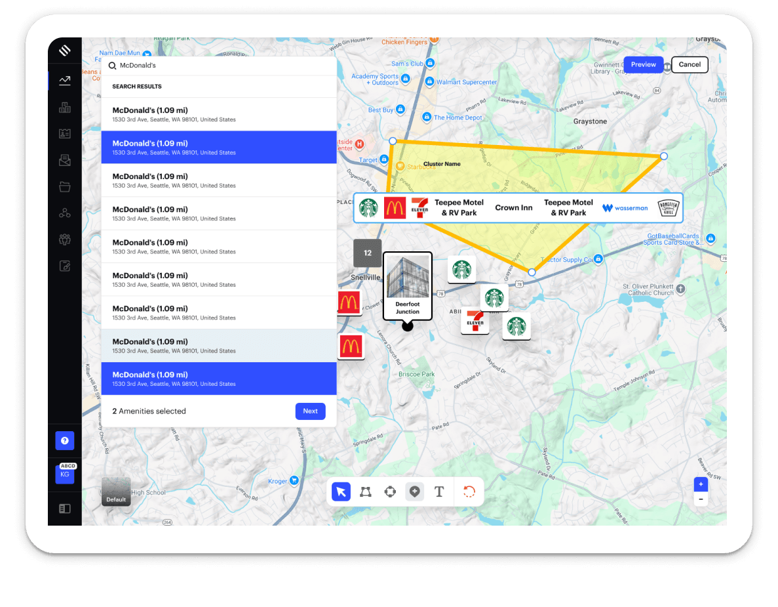Click the Snellville map label
Image resolution: width=778 pixels, height=607 pixels.
tap(365, 278)
